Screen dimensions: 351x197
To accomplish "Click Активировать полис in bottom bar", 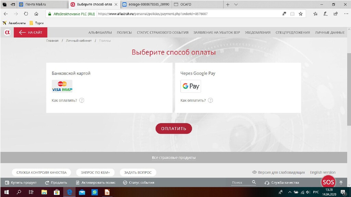I will [x=96, y=183].
